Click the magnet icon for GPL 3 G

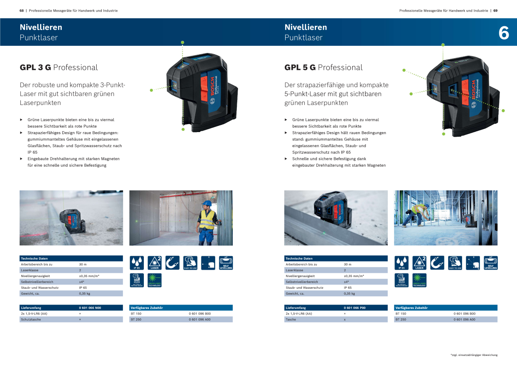173,263
